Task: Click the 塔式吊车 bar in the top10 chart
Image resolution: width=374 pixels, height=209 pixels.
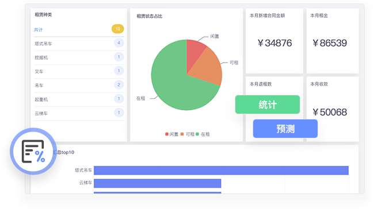Action: [x=221, y=171]
